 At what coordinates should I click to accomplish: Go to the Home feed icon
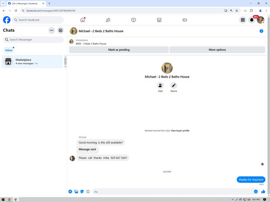coord(83,20)
